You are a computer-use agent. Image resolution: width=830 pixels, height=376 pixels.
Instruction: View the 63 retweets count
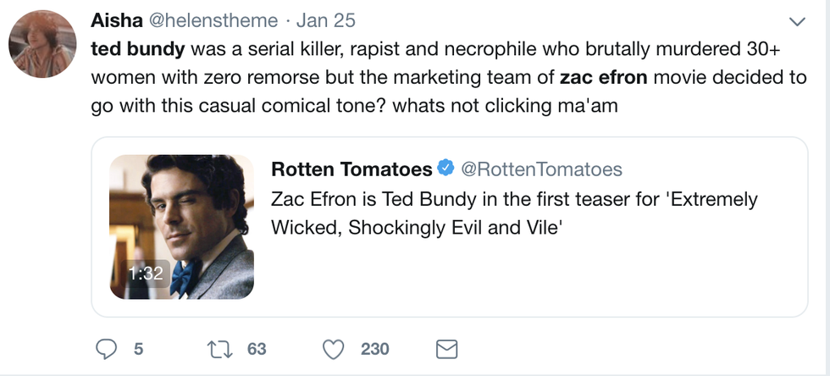tap(256, 349)
